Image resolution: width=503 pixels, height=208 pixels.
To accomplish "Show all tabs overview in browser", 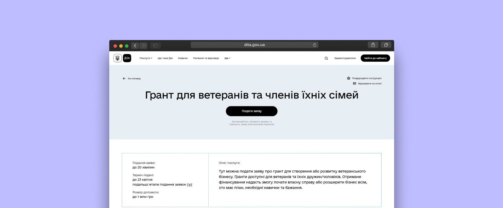I will coord(386,45).
